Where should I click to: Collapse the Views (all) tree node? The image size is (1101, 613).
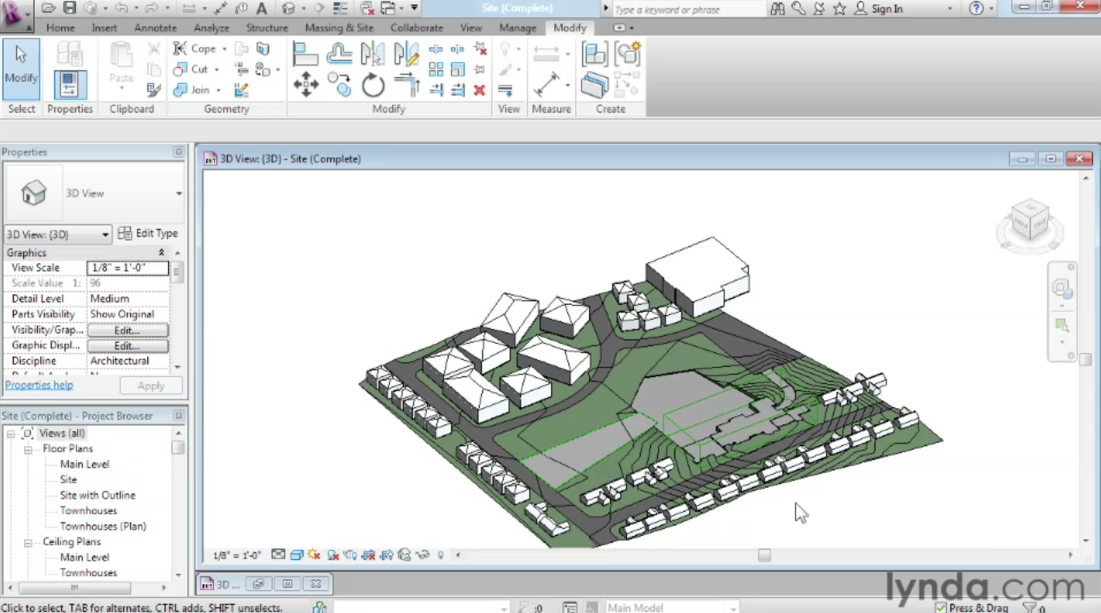click(x=11, y=433)
